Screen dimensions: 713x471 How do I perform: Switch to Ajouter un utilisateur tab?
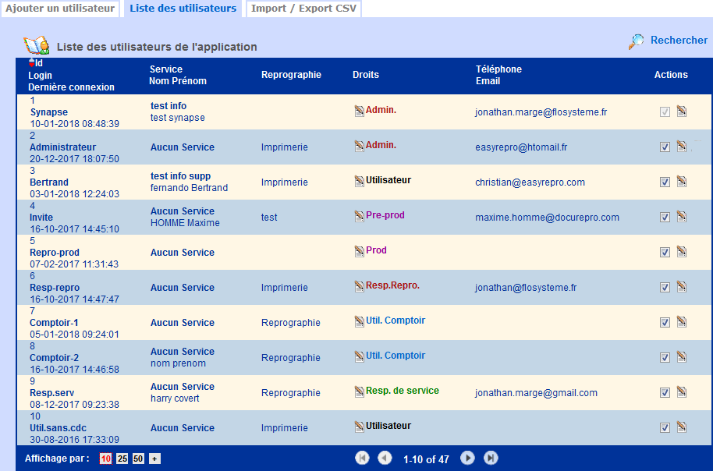click(60, 9)
